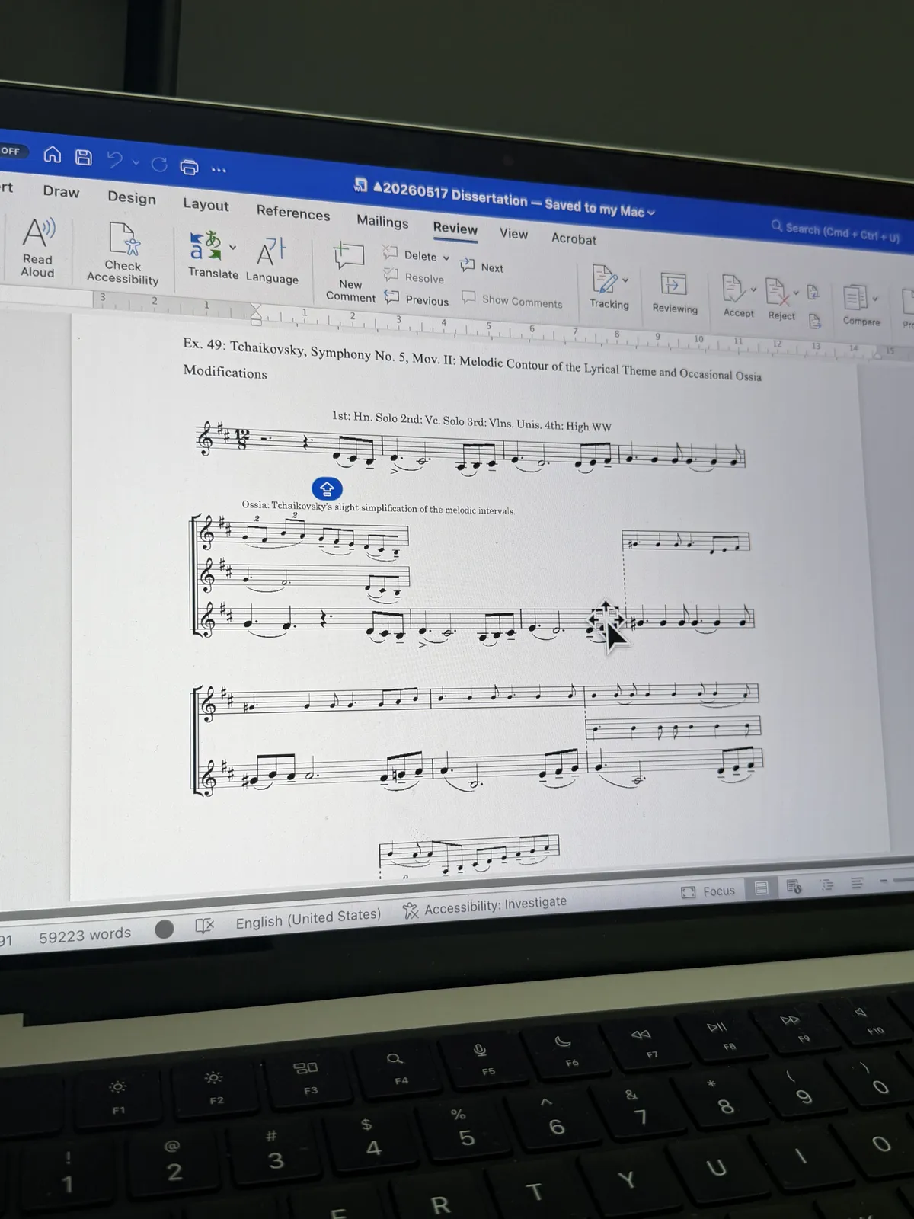Toggle the AutoSave OFF switch
914x1219 pixels.
[13, 151]
